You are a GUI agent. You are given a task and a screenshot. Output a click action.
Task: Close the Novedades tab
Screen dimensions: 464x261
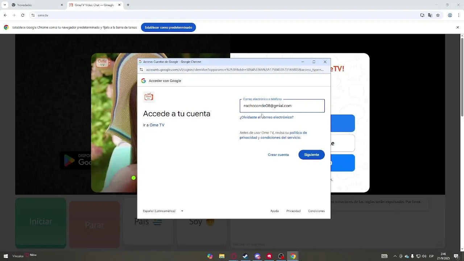62,5
